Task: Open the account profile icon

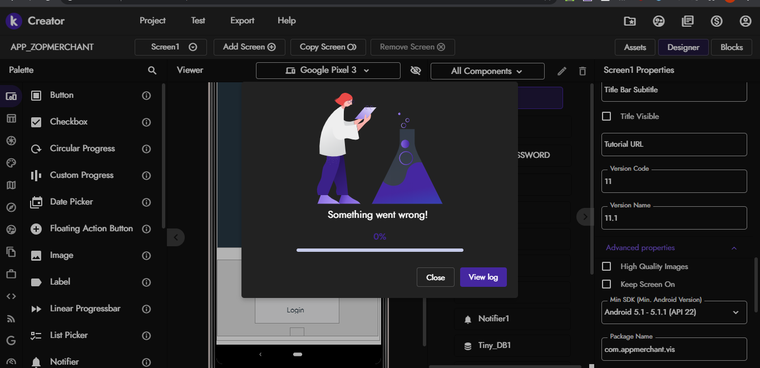Action: click(x=746, y=21)
